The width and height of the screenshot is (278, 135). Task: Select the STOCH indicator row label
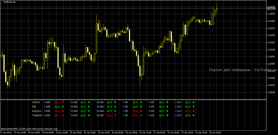(x=36, y=102)
